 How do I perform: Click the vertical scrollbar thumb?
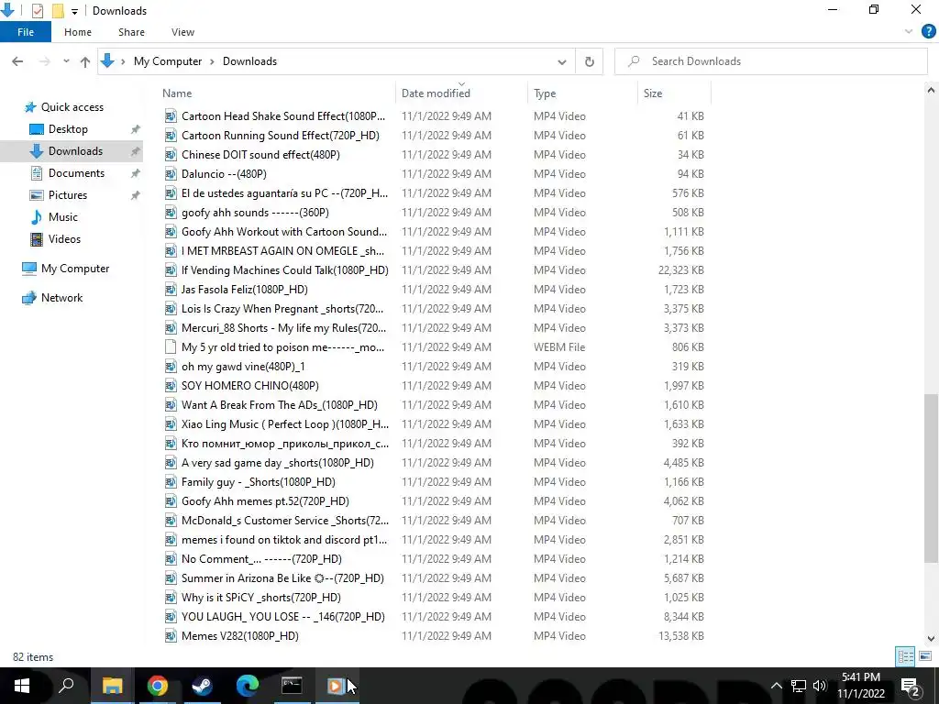(x=931, y=478)
